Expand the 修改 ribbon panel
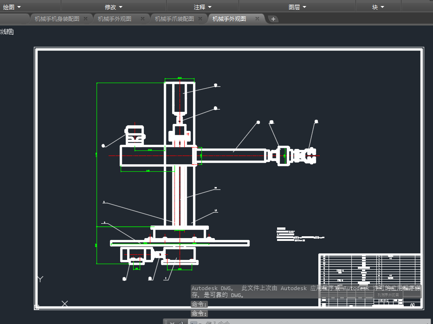 point(114,7)
